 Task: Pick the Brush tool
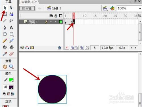11,41
